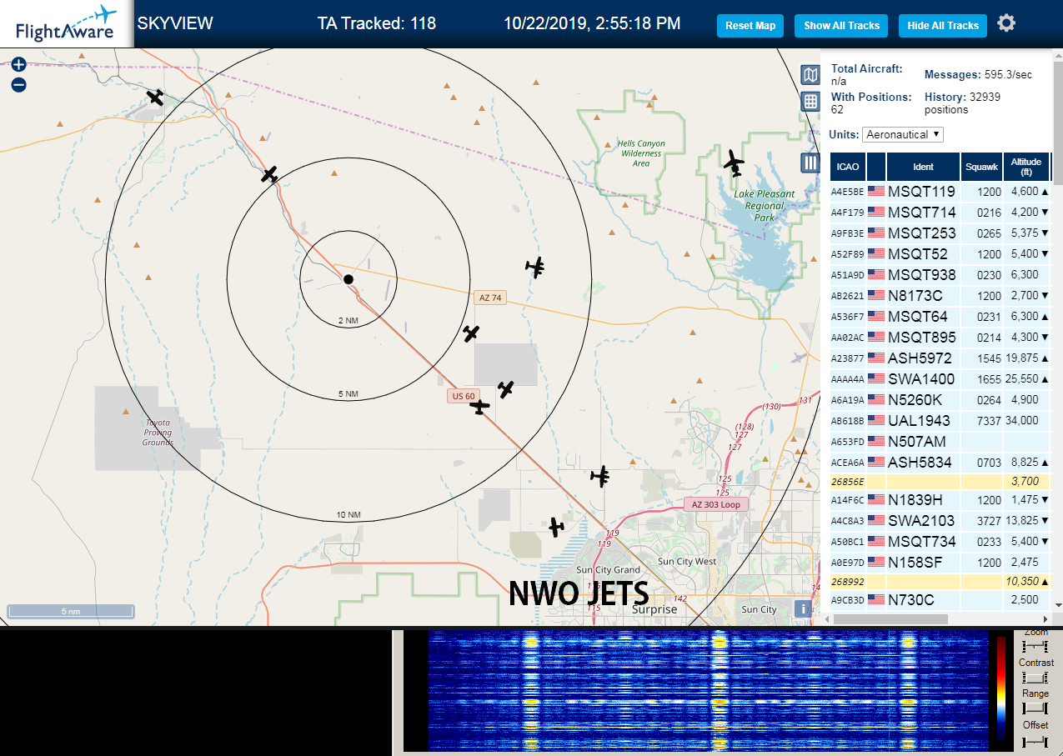
Task: Select the SWA2103 aircraft row
Action: click(x=940, y=521)
